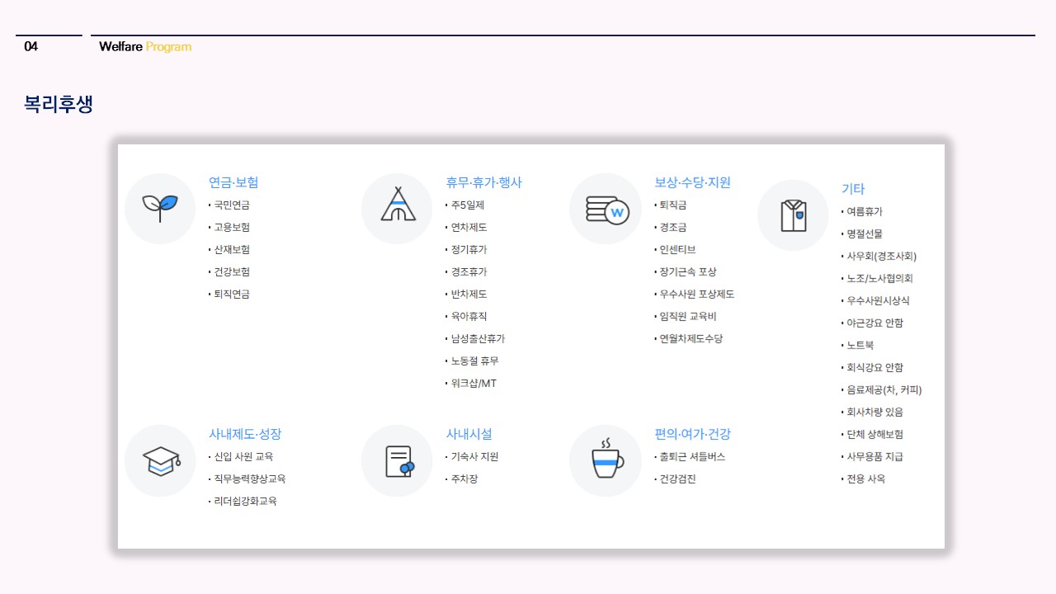Click the 보상·수당·지원 heading
The height and width of the screenshot is (594, 1056).
tap(692, 182)
